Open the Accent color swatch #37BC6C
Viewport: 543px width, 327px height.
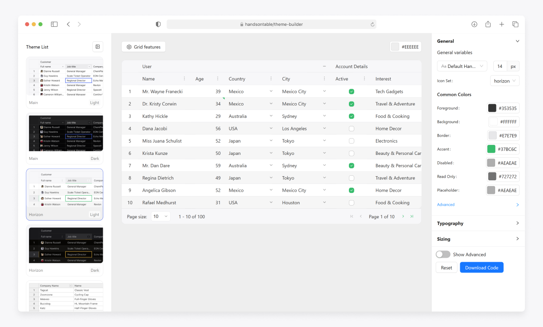[x=491, y=149]
